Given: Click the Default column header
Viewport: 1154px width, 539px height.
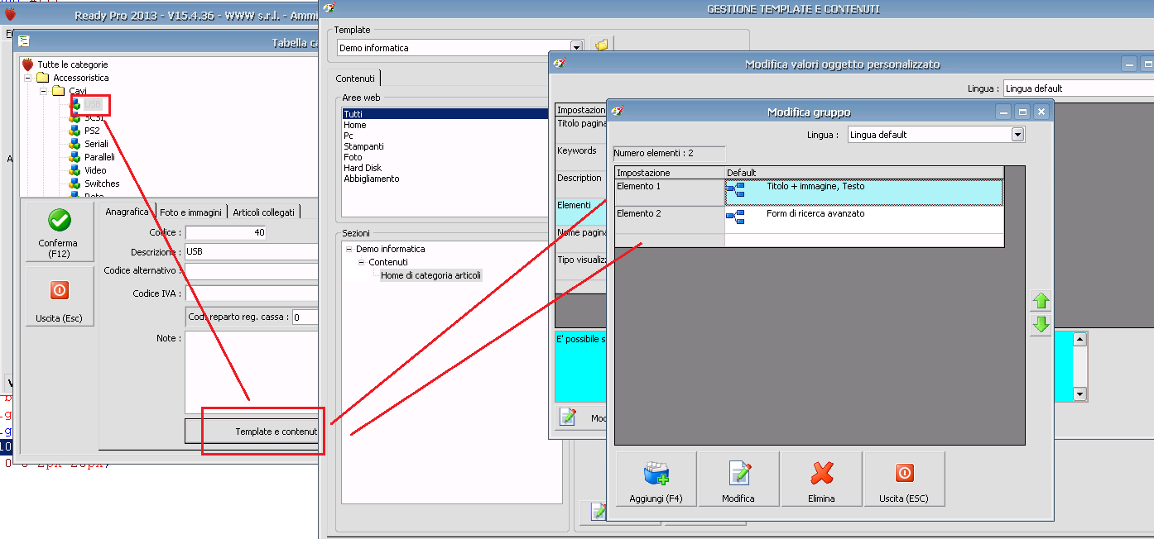Looking at the screenshot, I should 864,173.
